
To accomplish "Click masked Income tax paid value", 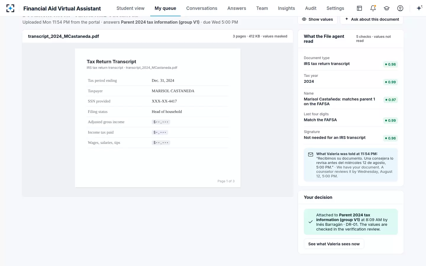I will pos(160,132).
